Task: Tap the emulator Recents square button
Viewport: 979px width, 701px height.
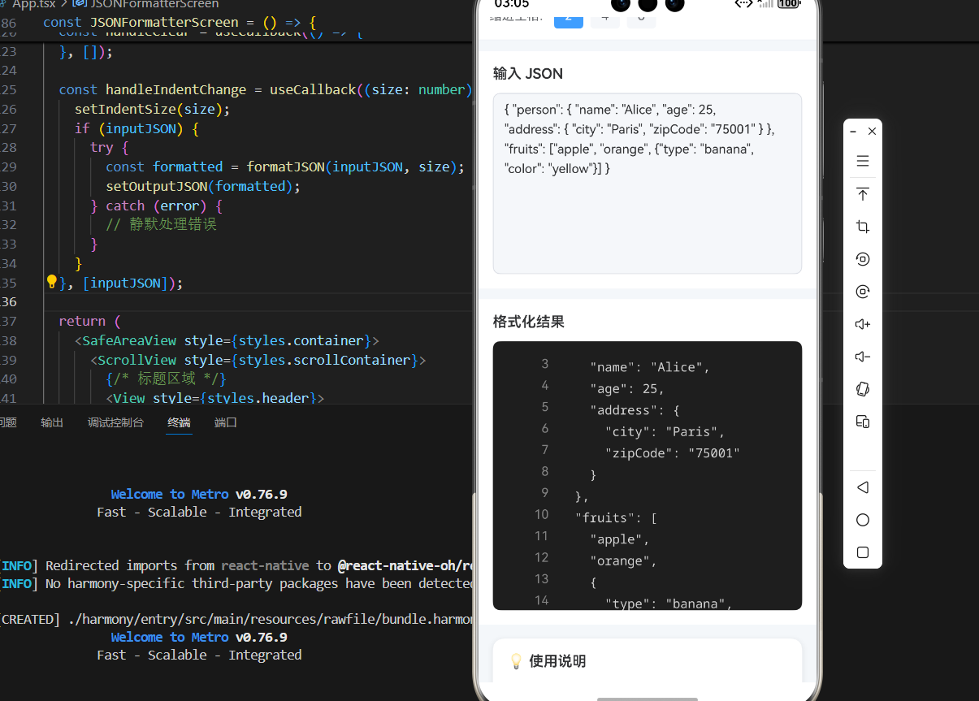Action: pos(863,552)
